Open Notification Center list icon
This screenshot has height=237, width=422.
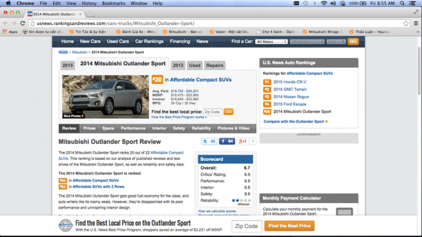[x=412, y=3]
